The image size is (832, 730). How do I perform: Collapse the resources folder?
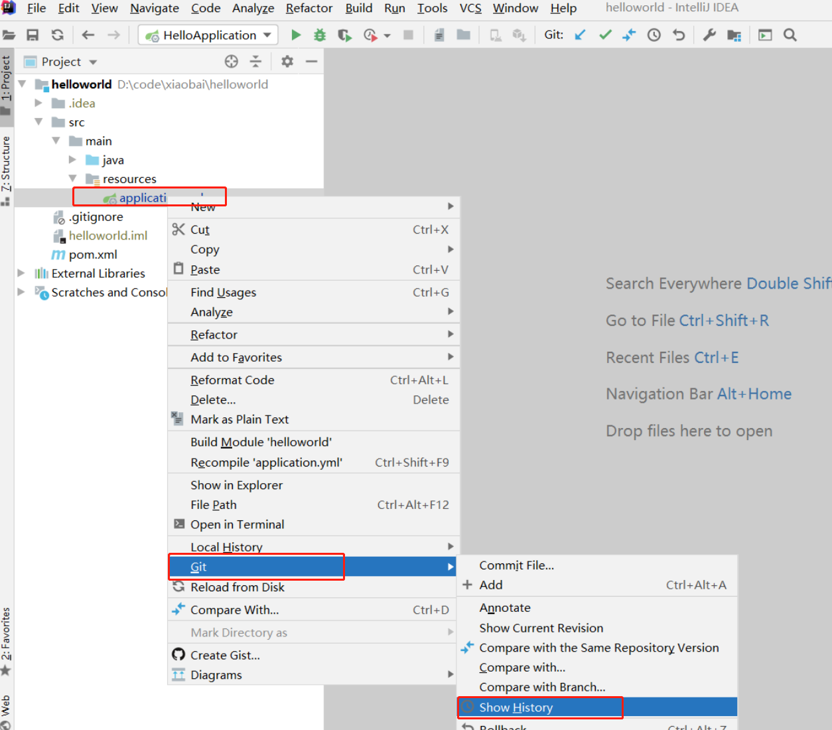72,179
